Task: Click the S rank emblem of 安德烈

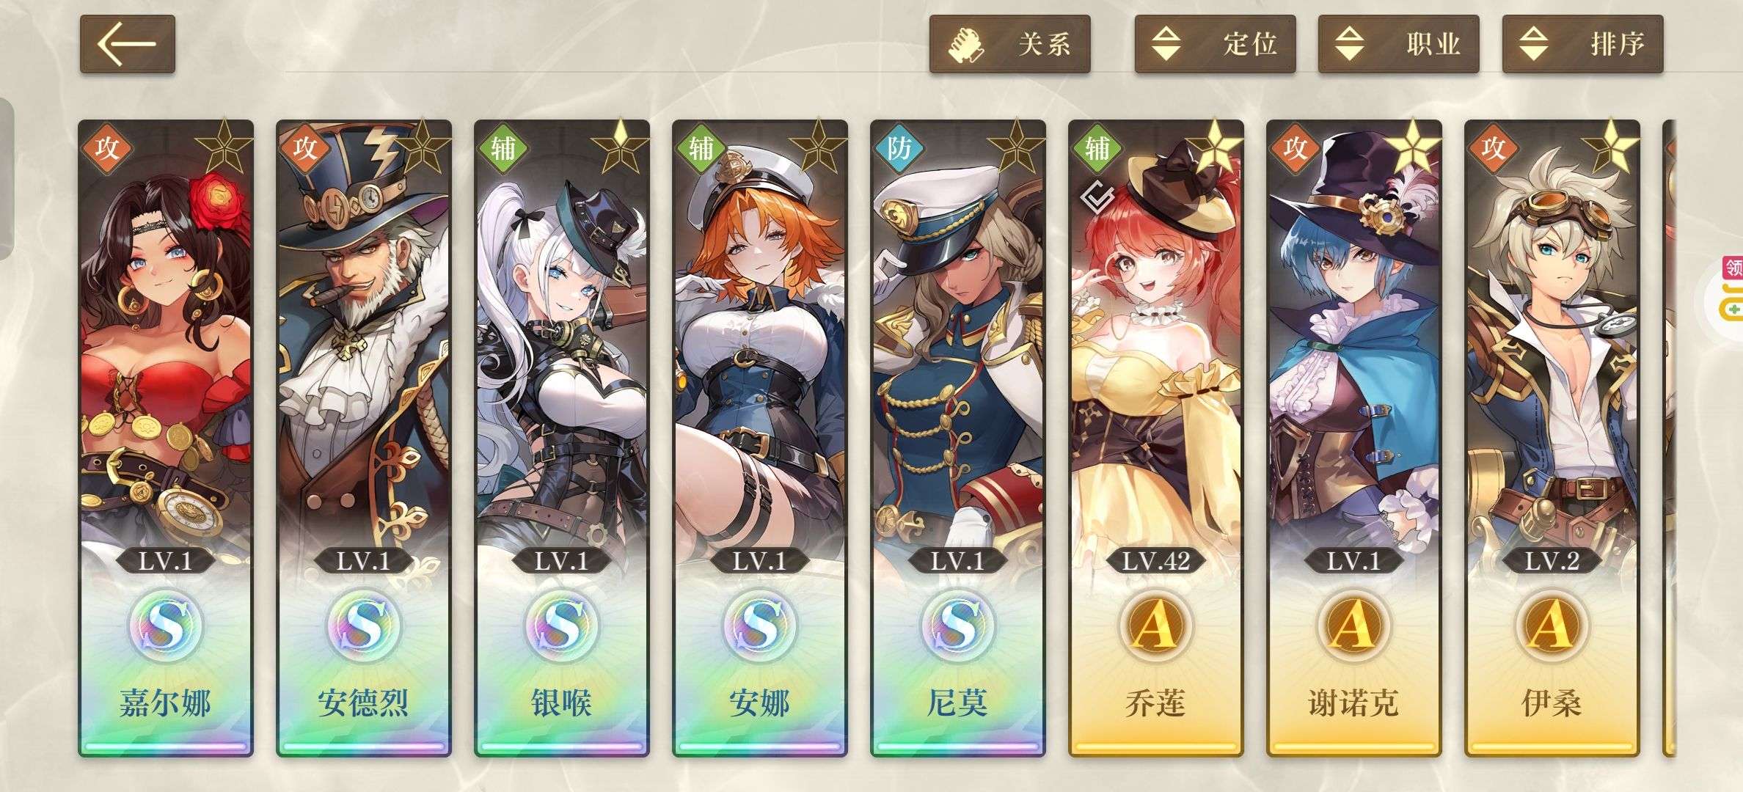Action: pyautogui.click(x=364, y=625)
